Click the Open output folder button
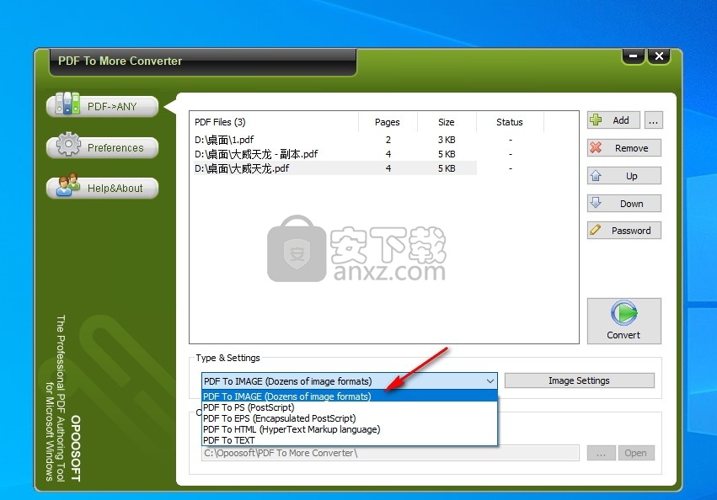The image size is (717, 500). point(636,453)
